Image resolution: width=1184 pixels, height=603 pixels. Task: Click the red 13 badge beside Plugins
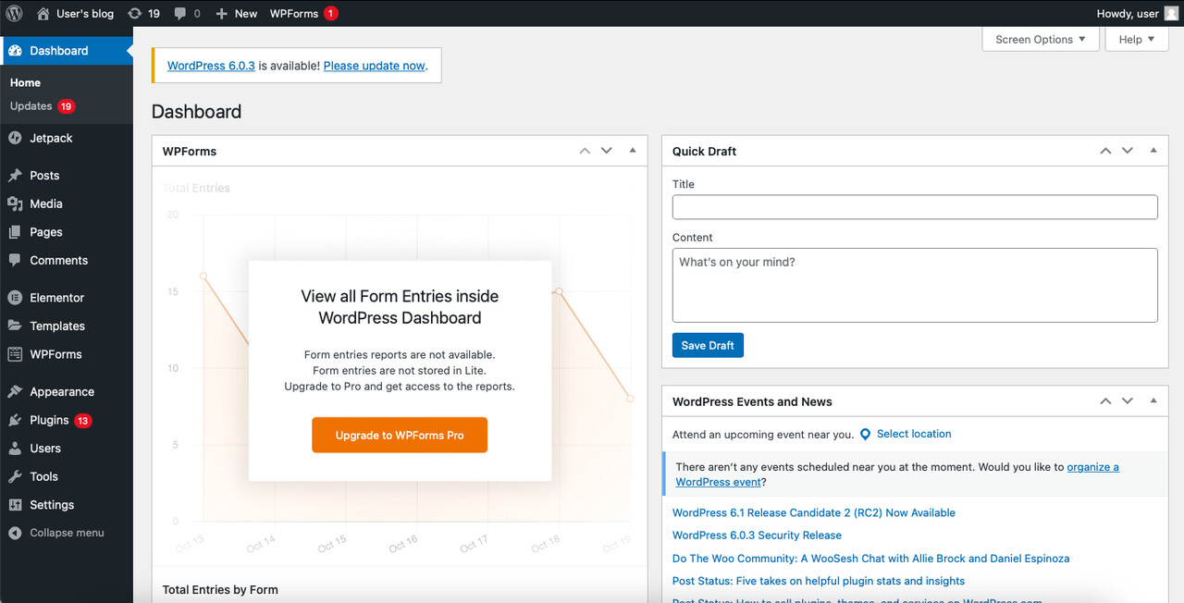83,421
